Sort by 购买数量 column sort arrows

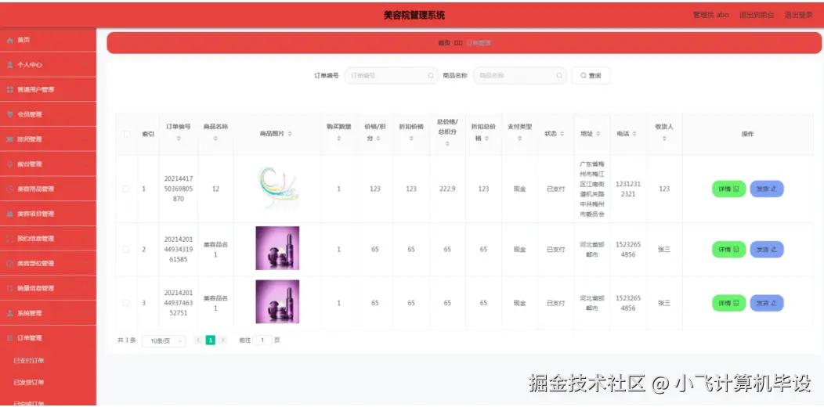(339, 139)
